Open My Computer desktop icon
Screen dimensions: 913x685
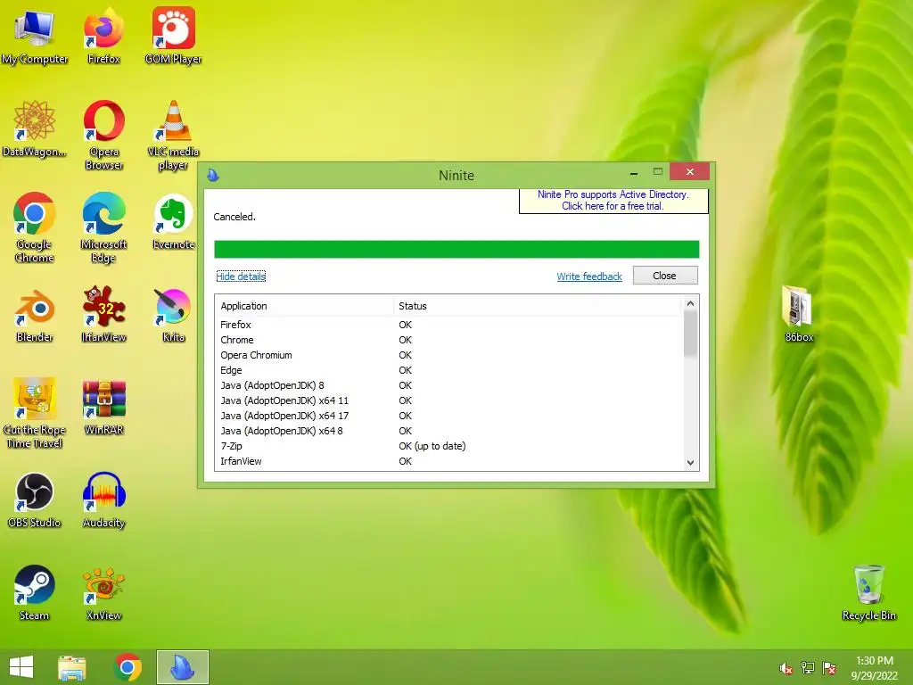[x=35, y=36]
